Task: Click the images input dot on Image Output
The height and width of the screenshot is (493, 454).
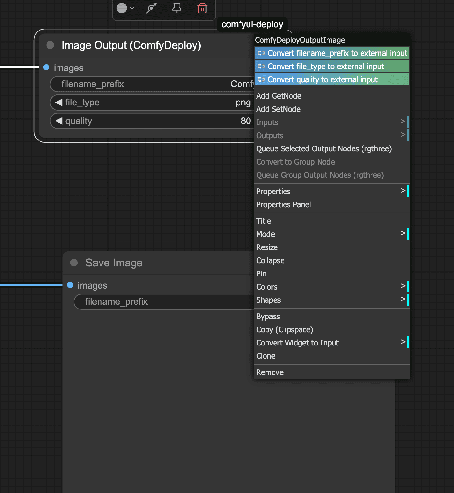Action: coord(46,67)
